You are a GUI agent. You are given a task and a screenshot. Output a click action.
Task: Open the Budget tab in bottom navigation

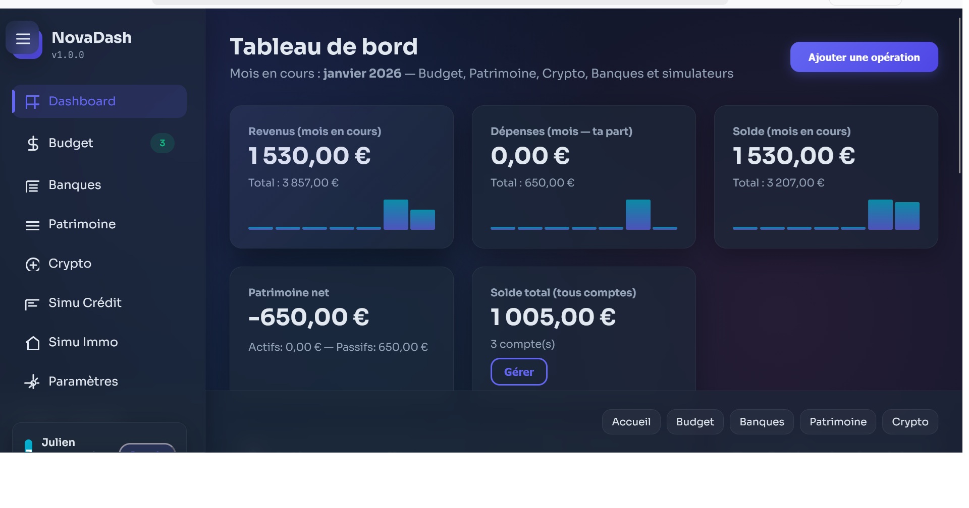(694, 422)
